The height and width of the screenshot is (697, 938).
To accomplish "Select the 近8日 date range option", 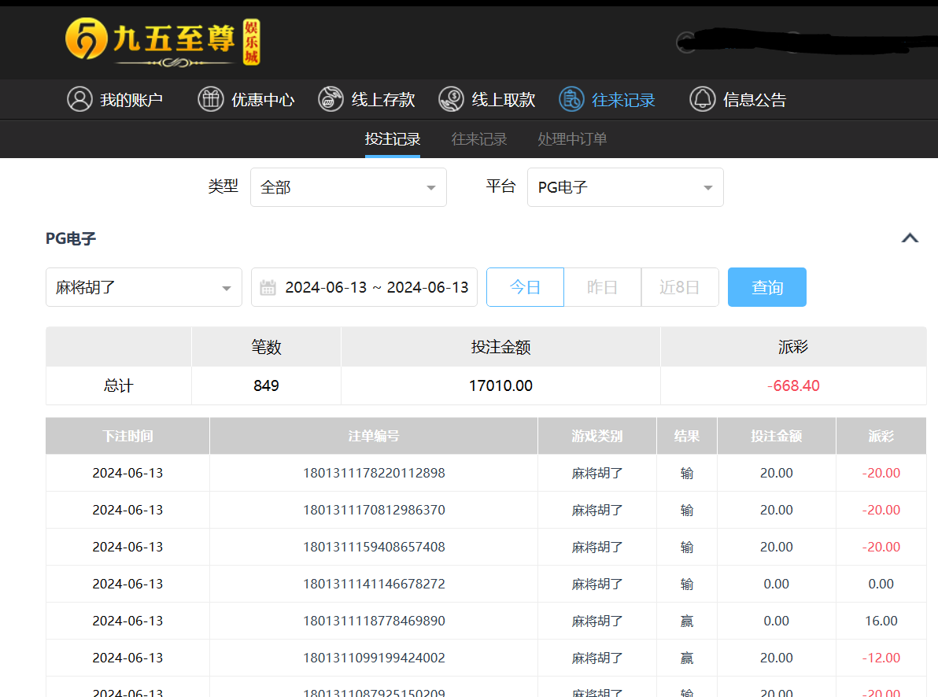I will (x=679, y=287).
